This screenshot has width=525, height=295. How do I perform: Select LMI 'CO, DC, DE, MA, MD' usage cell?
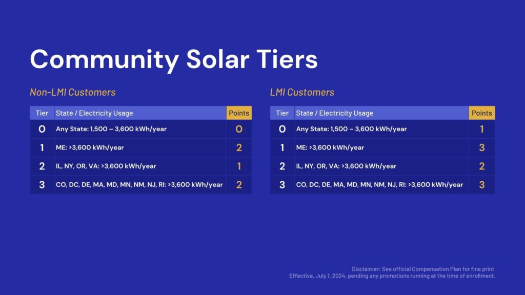[x=381, y=184]
